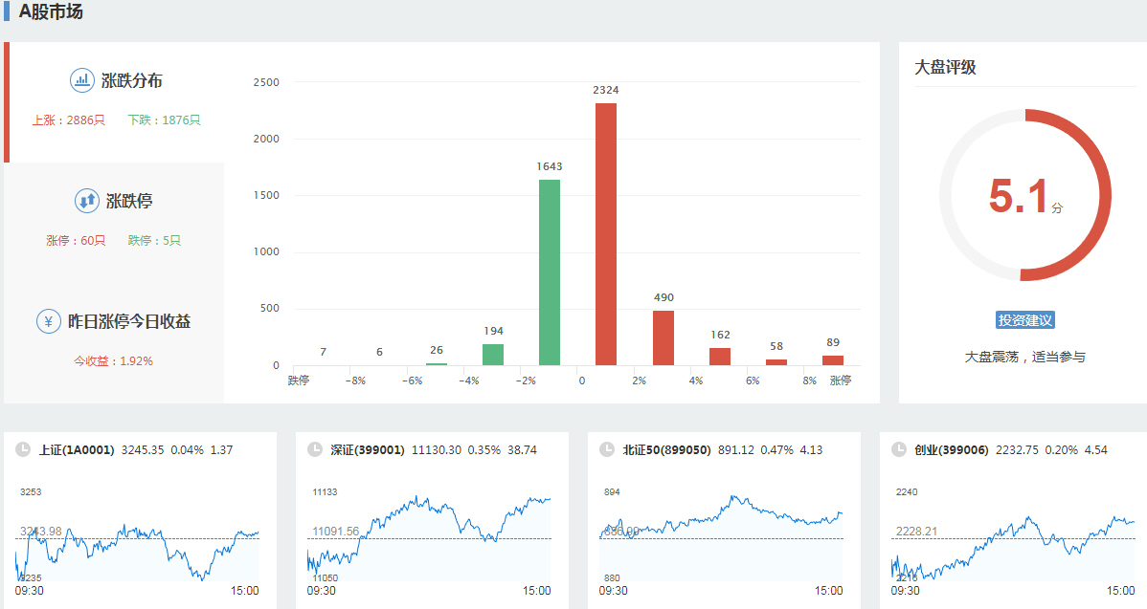Click the clock icon beside 深证(399001)
Viewport: 1147px width, 609px height.
313,449
